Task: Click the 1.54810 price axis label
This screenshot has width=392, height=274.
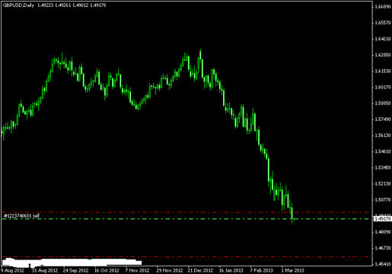Action: [x=383, y=151]
